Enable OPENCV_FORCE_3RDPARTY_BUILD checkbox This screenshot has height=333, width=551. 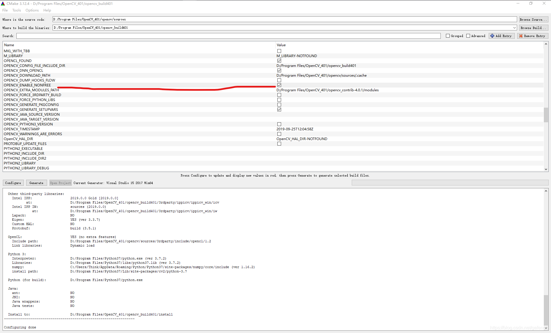tap(279, 95)
